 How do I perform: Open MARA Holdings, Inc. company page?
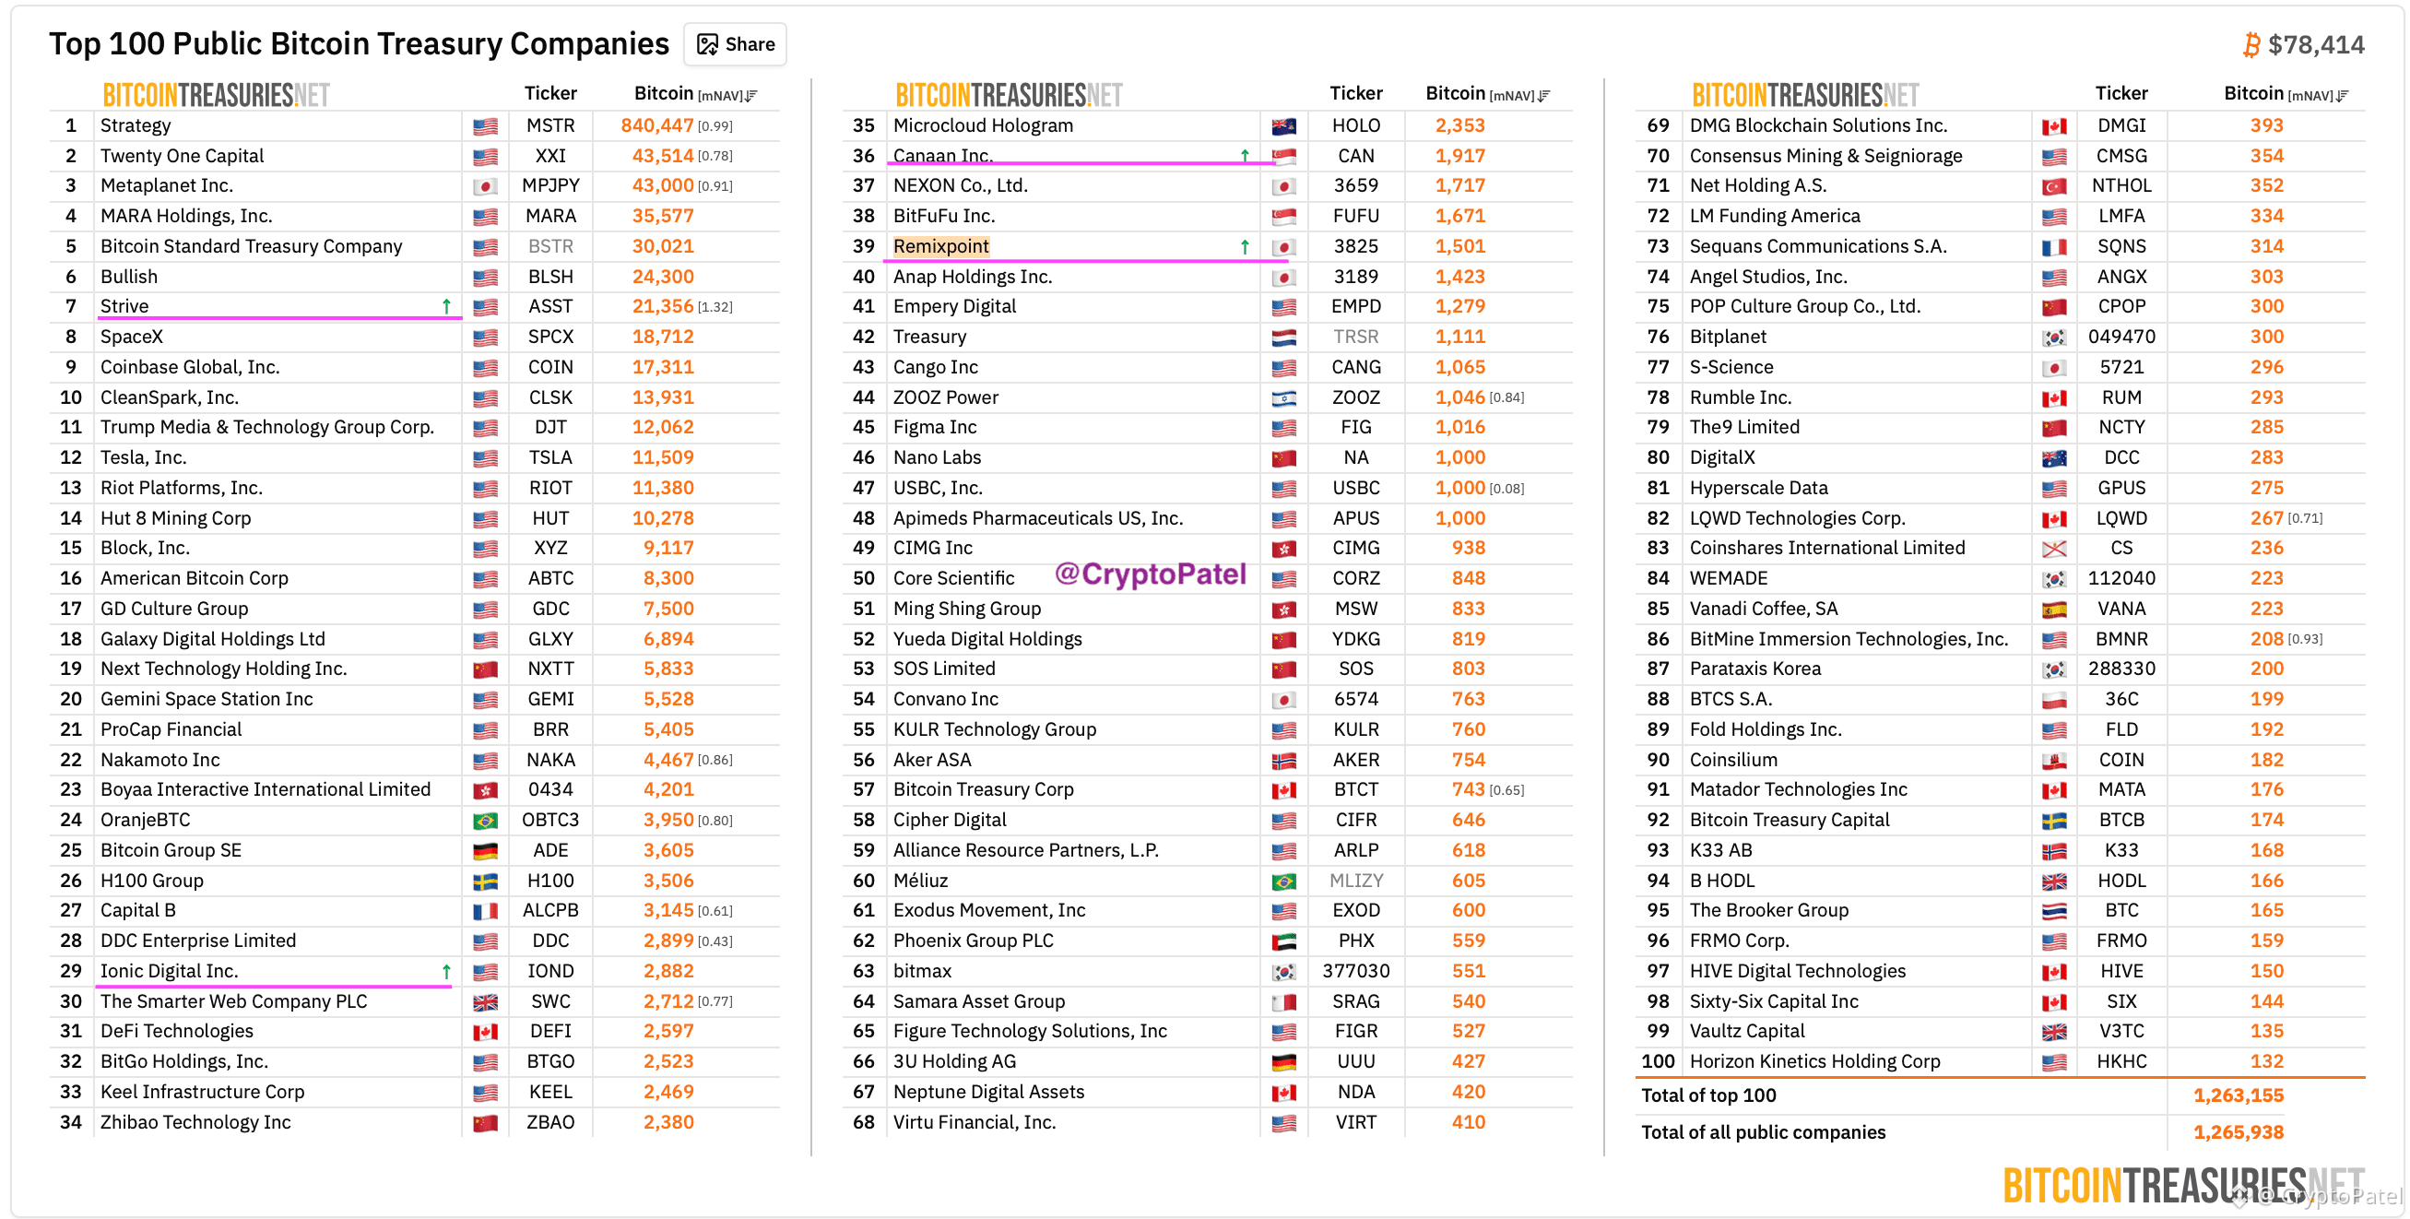(186, 216)
